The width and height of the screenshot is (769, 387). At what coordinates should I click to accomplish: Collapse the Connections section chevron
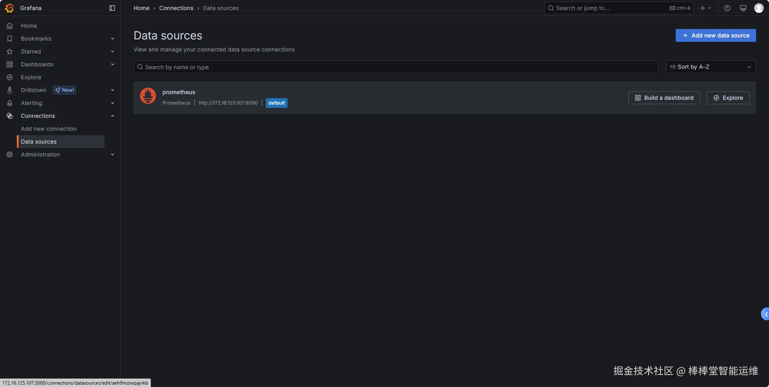[113, 116]
